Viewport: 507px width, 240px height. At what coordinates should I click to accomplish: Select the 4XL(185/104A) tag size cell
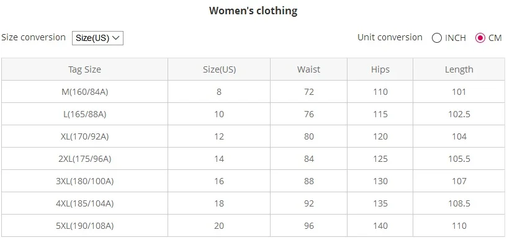pyautogui.click(x=84, y=203)
